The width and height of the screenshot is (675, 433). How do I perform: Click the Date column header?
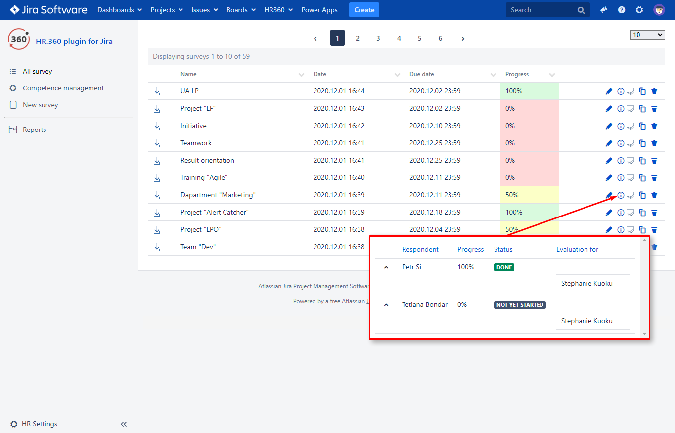(x=320, y=74)
